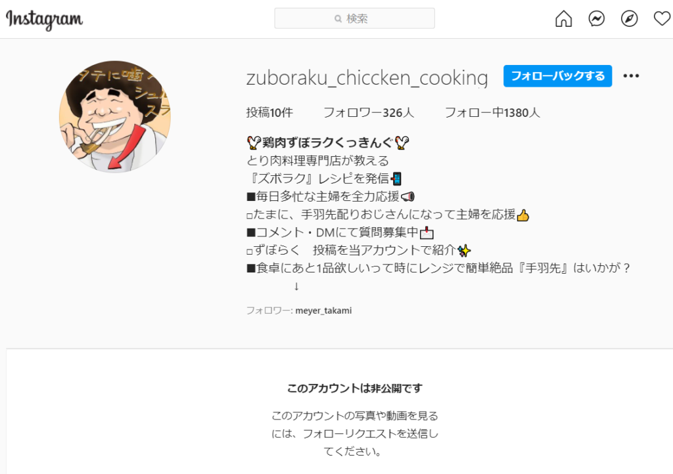Open Messenger direct messages icon
Image resolution: width=673 pixels, height=474 pixels.
(x=597, y=19)
